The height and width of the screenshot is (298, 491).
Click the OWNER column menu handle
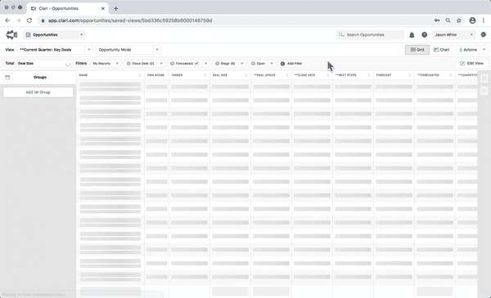pos(205,75)
